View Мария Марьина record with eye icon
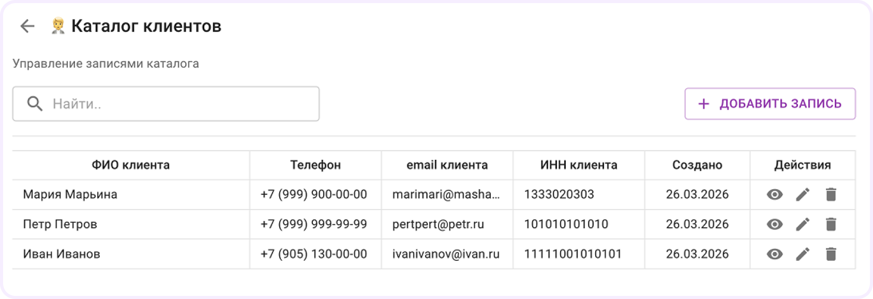The height and width of the screenshot is (299, 873). (774, 194)
